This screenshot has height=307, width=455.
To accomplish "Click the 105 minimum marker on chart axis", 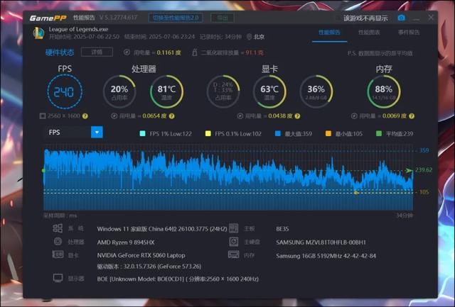I will [424, 192].
